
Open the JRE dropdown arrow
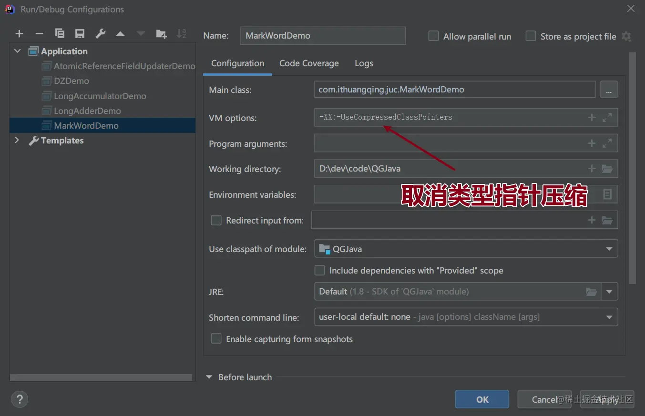point(609,291)
